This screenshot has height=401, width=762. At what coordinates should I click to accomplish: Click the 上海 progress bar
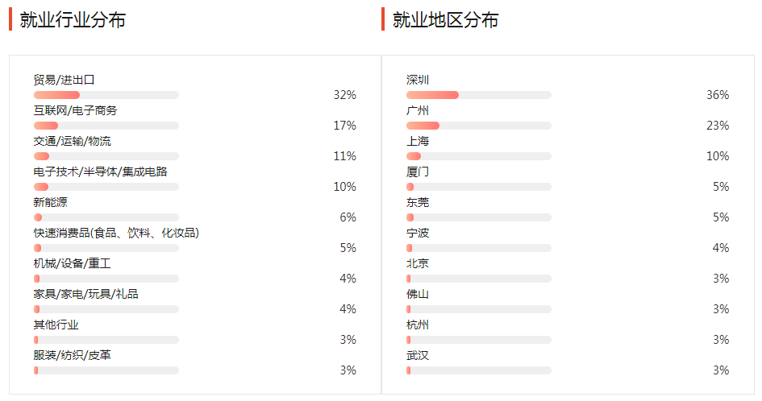[478, 156]
